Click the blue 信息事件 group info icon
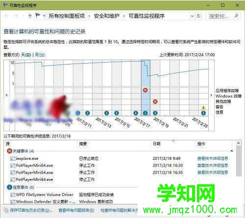This screenshot has height=218, width=245. [x=9, y=187]
